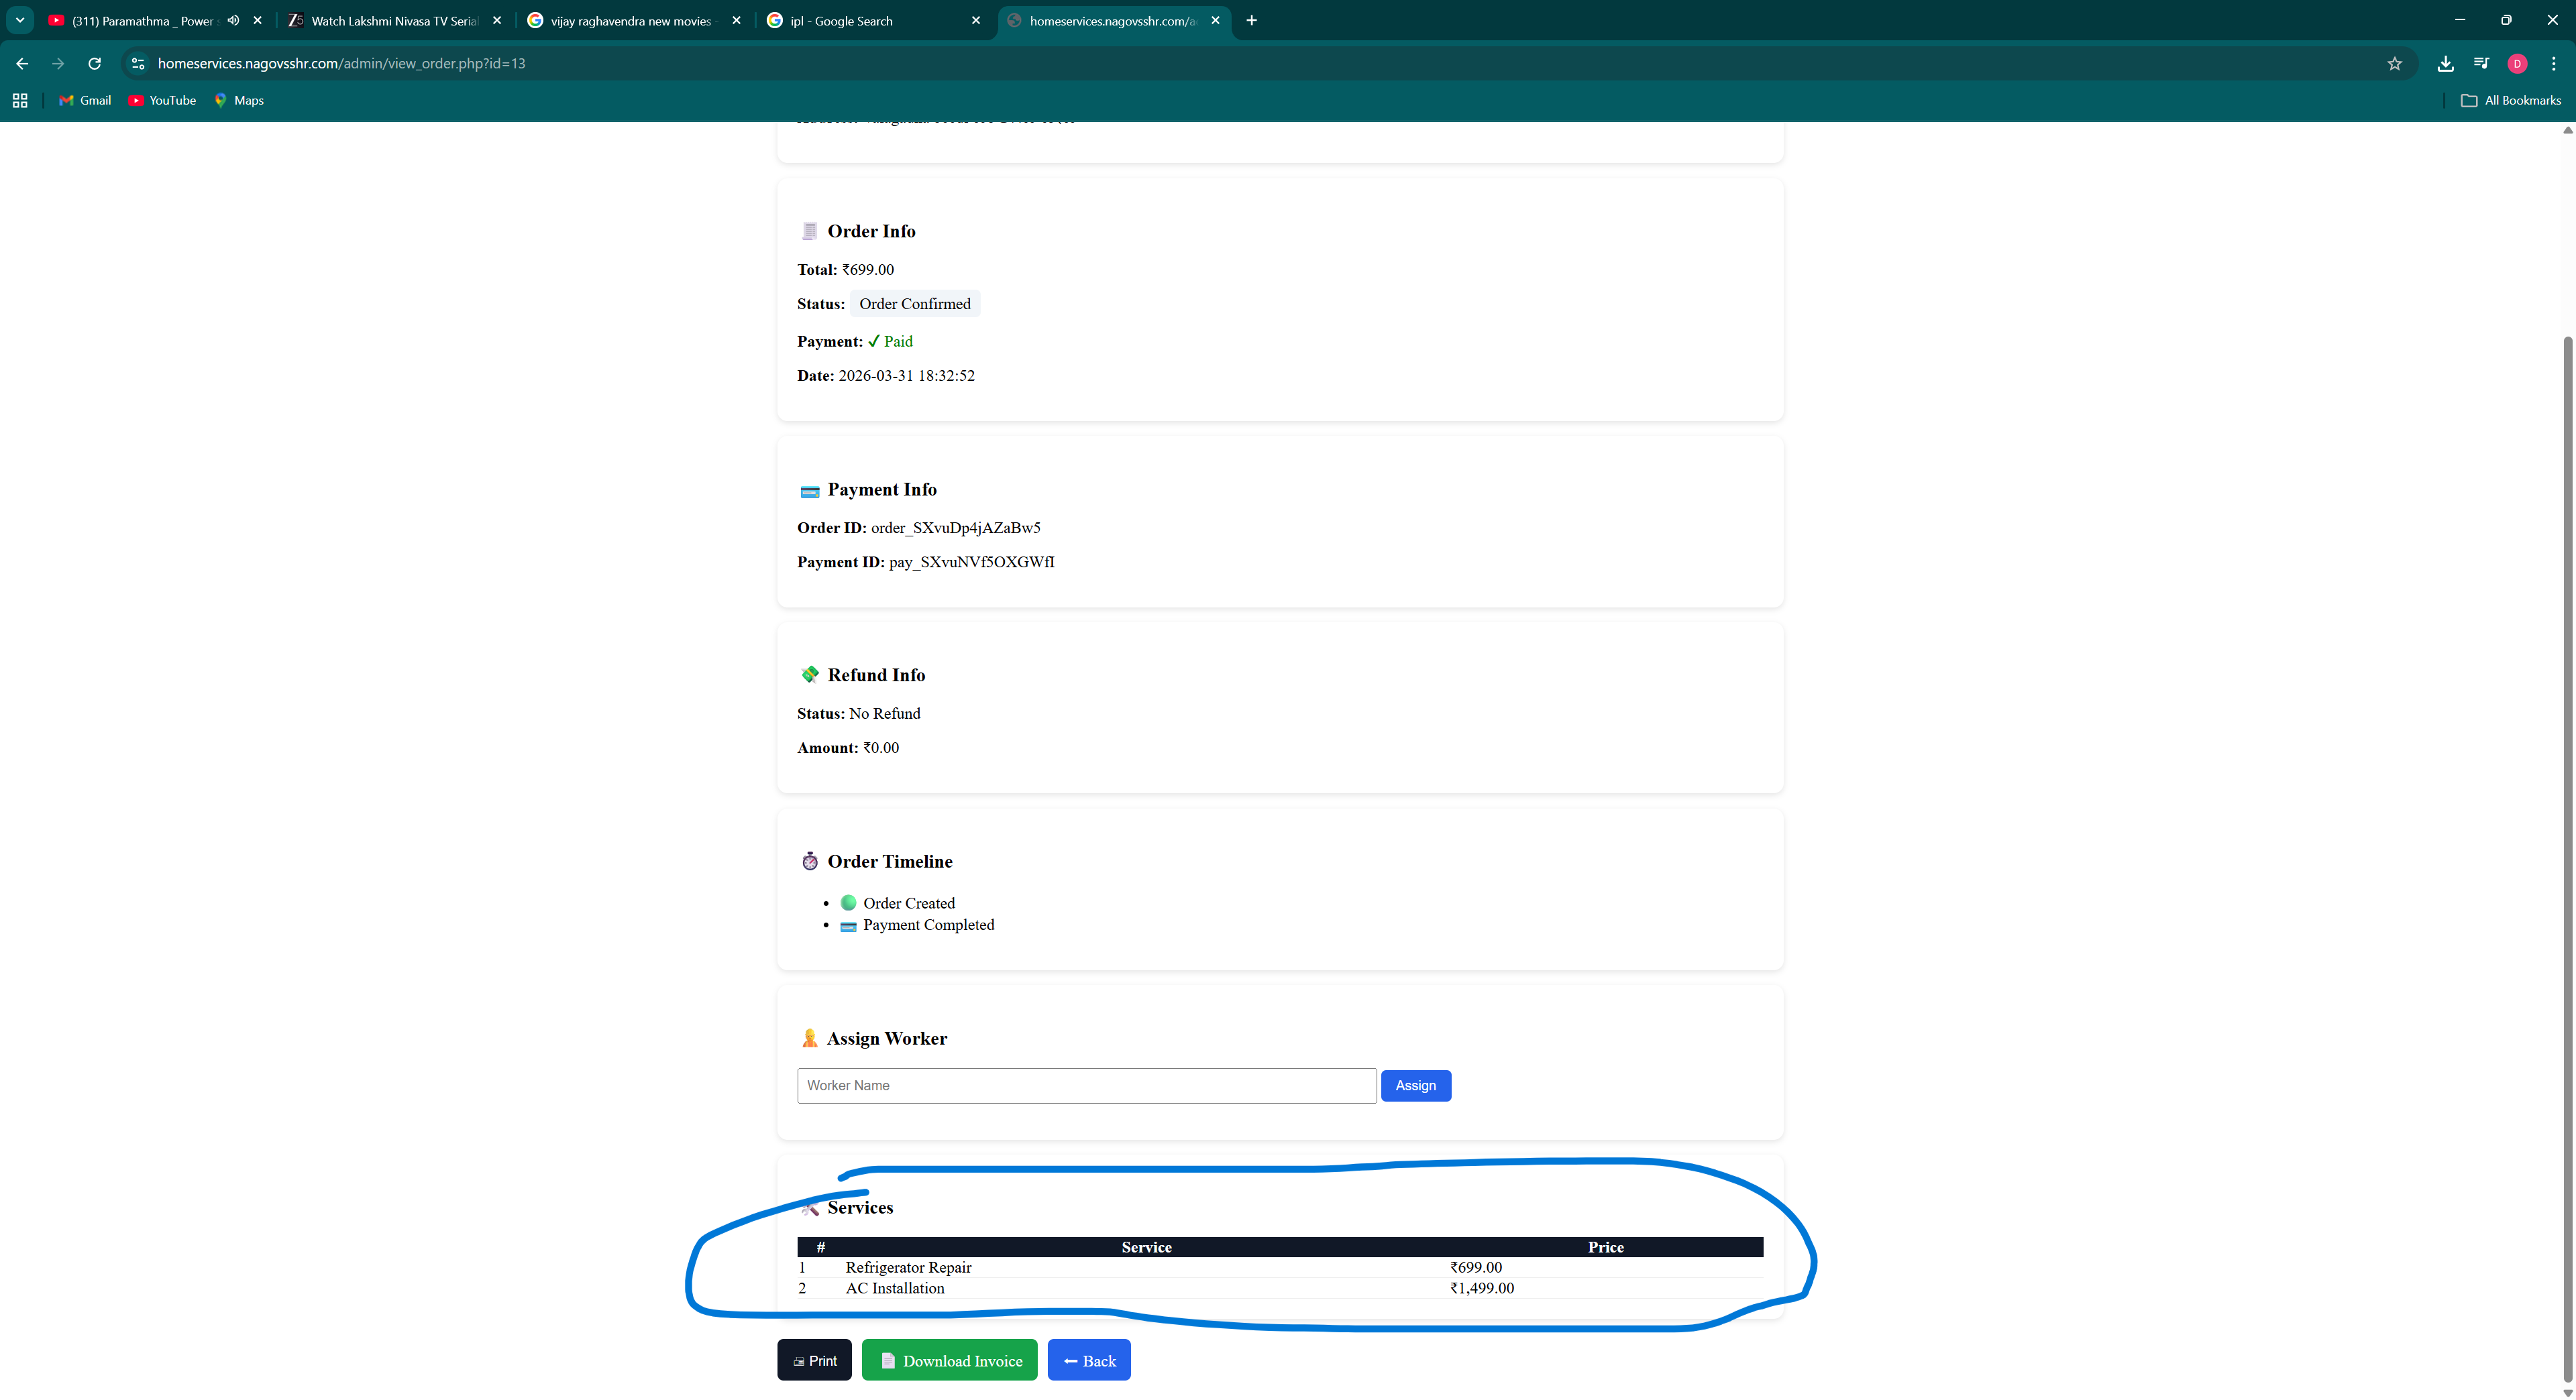Mute the Paramathma tab audio icon
The width and height of the screenshot is (2576, 1400).
(x=233, y=20)
